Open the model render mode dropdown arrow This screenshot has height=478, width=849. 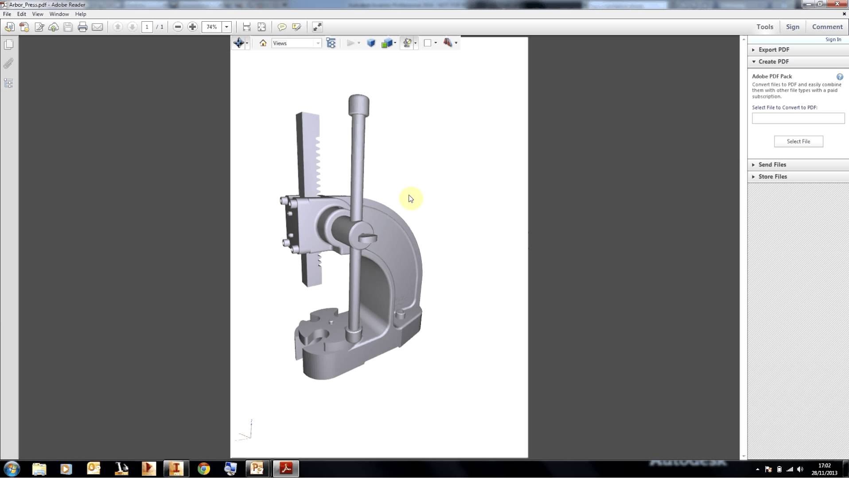(395, 43)
